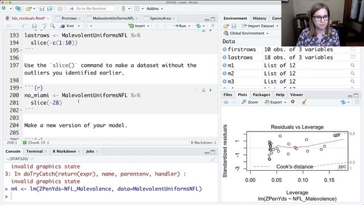The width and height of the screenshot is (364, 205).
Task: Run all chunks above line 199 chunk
Action: [204, 90]
